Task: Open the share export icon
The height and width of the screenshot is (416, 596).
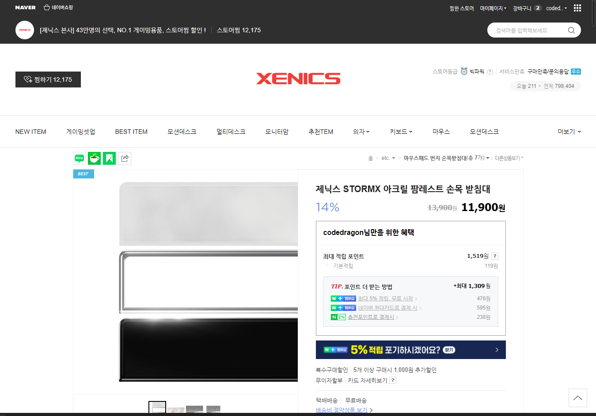Action: 125,158
